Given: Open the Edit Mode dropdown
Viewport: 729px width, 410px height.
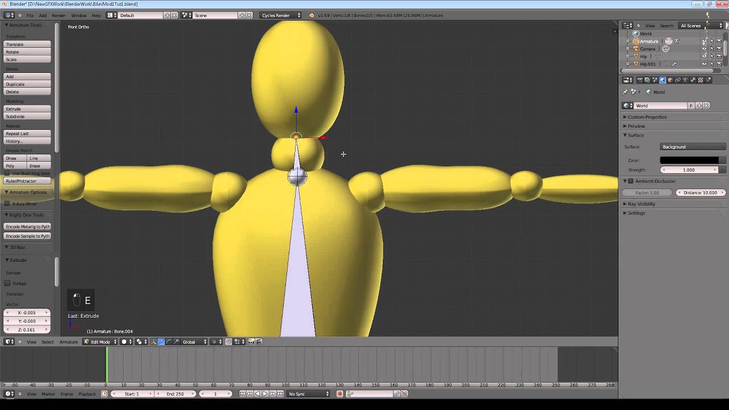Looking at the screenshot, I should coord(100,342).
